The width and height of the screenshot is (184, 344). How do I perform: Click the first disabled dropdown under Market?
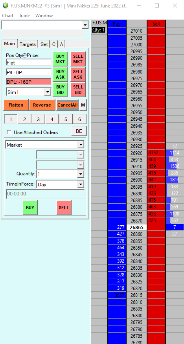(x=60, y=155)
